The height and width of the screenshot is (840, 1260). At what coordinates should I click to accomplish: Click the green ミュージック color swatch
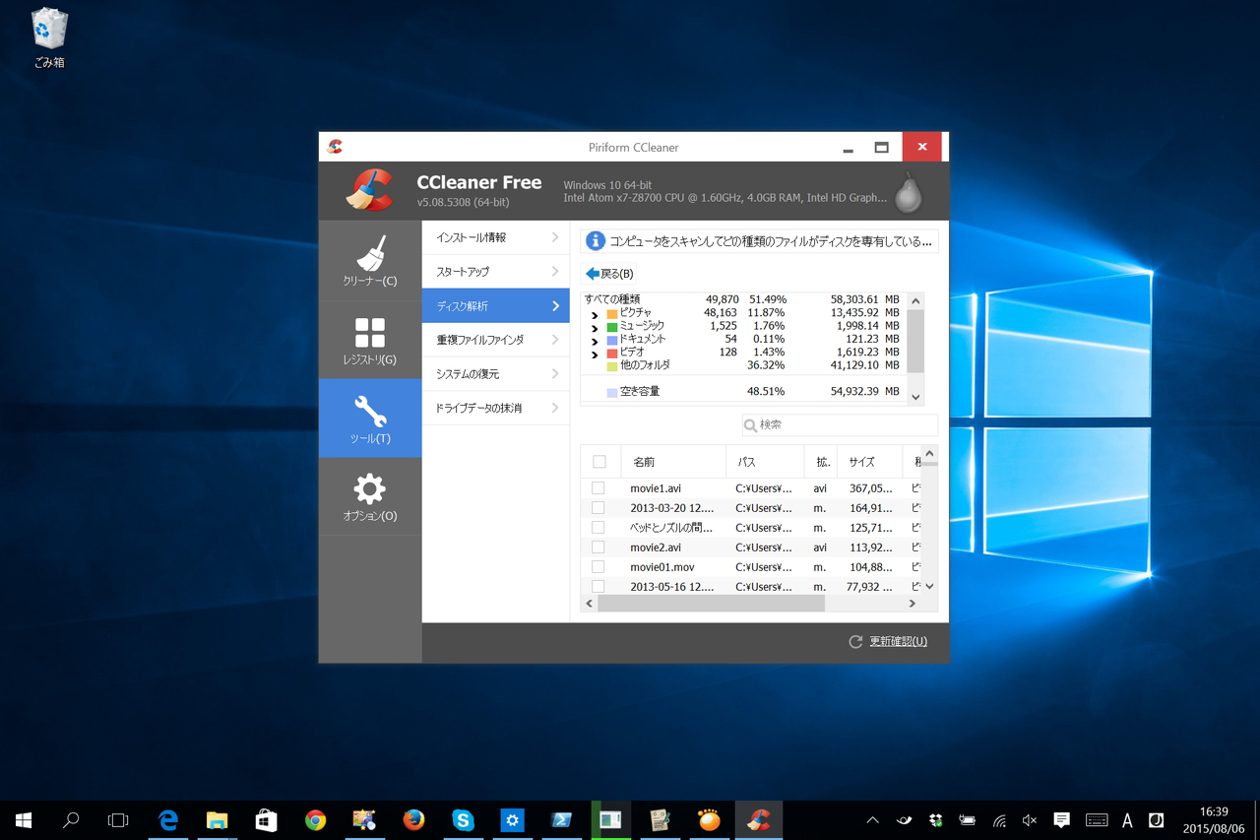pos(611,327)
